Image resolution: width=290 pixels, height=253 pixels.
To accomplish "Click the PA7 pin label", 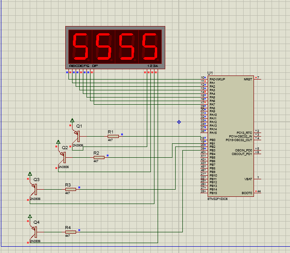I will click(213, 104).
